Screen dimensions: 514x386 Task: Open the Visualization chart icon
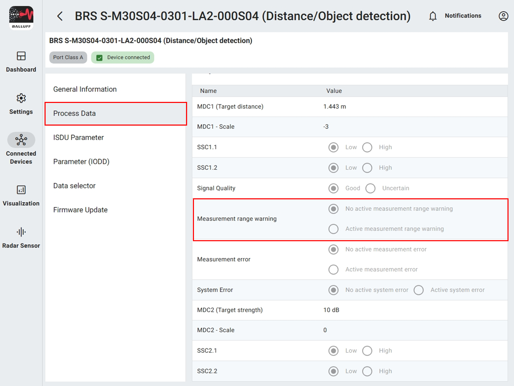click(21, 190)
